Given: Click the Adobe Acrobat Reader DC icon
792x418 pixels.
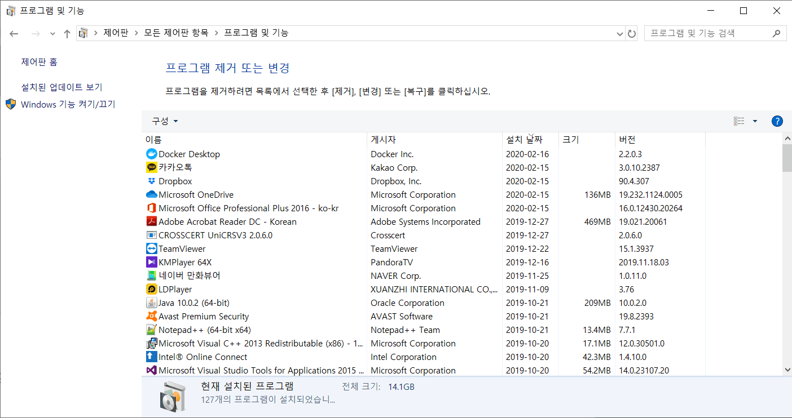Looking at the screenshot, I should [x=151, y=221].
